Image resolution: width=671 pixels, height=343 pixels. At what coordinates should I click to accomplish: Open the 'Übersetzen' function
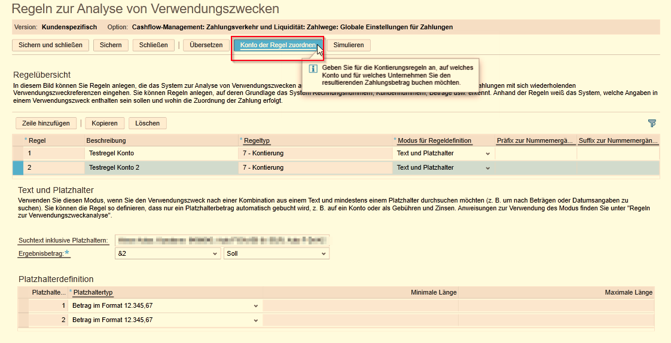(x=206, y=45)
